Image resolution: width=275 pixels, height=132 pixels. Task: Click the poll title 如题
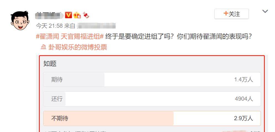click(50, 64)
